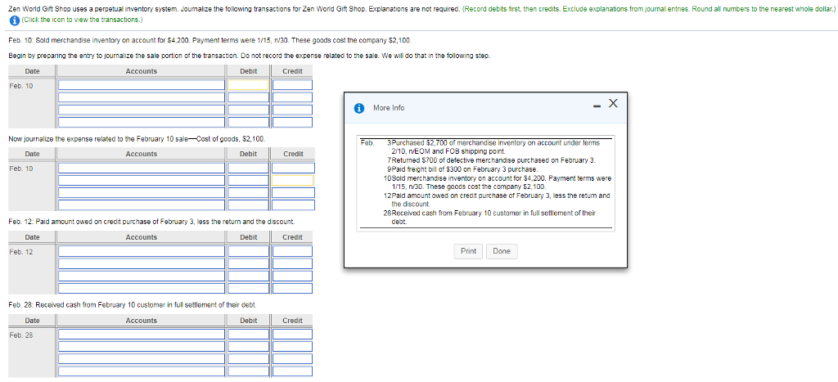Select first Debit field of Feb. 10 cost of goods entry
Viewport: 838px width, 382px height.
tap(248, 168)
